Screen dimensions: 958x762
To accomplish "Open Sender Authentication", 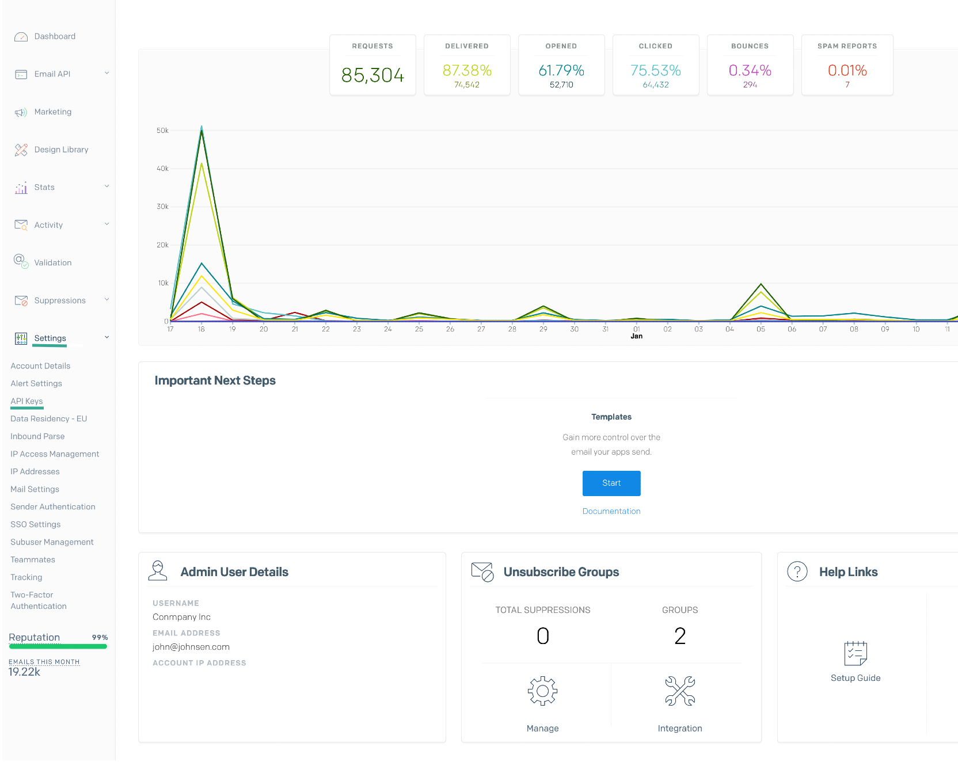I will click(x=53, y=507).
